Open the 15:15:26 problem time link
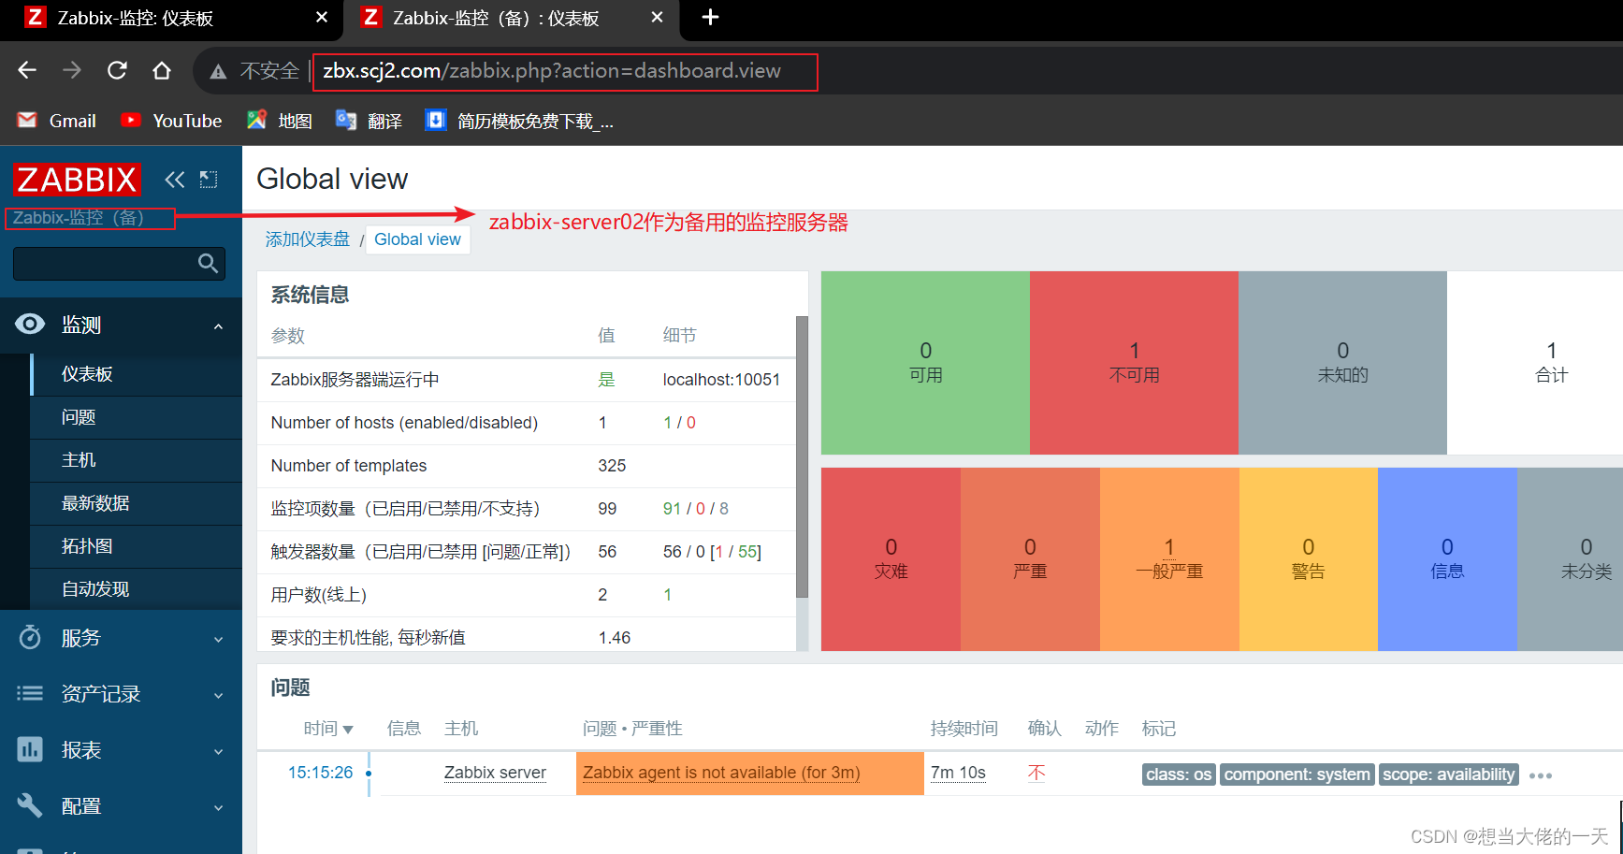 click(320, 773)
